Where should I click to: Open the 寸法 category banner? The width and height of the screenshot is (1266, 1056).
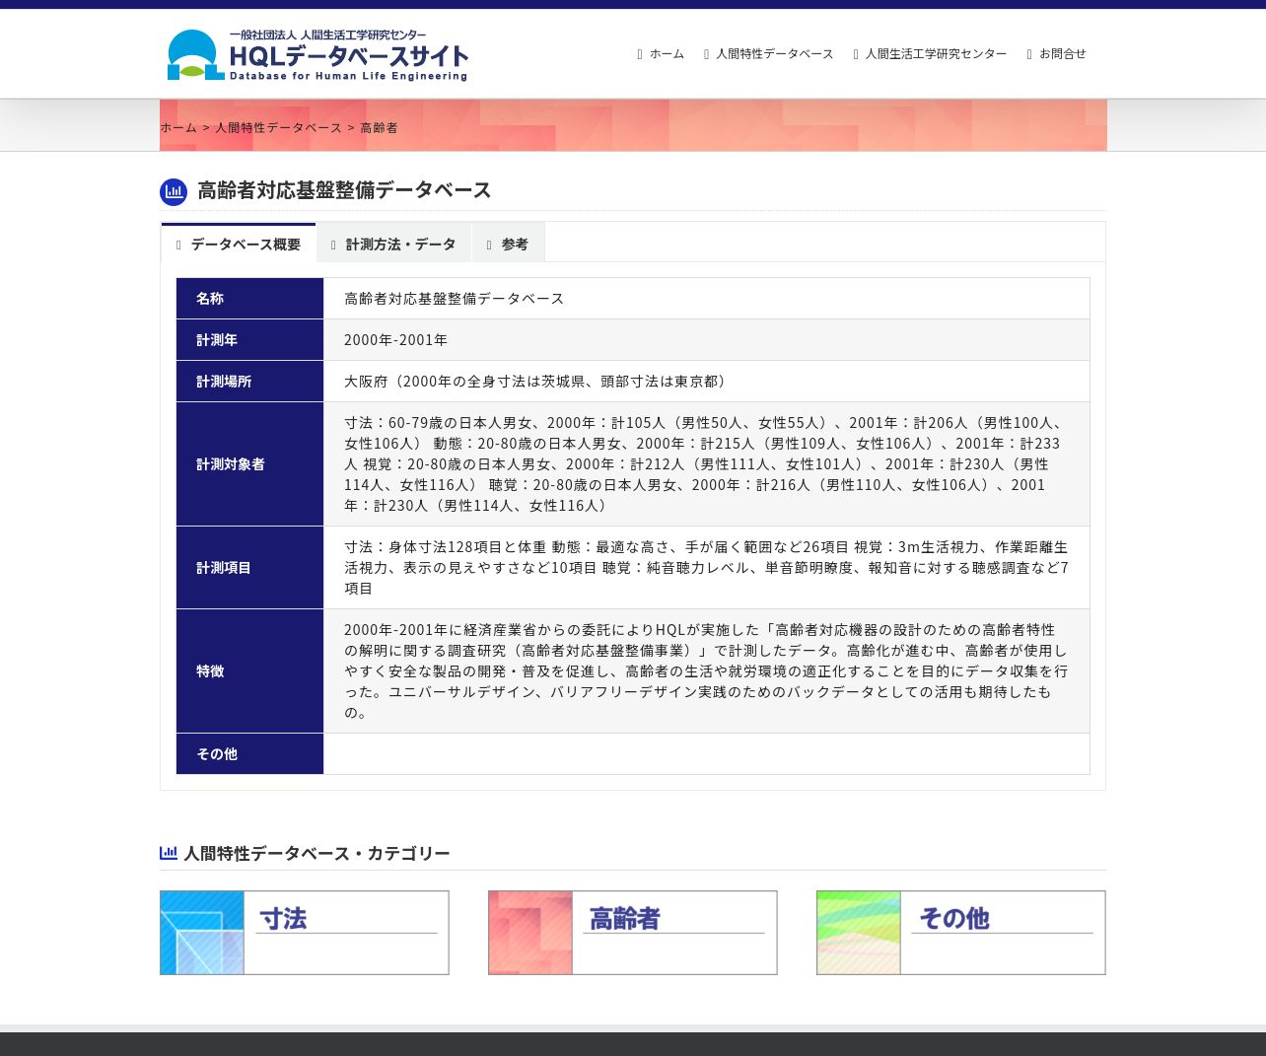(305, 933)
